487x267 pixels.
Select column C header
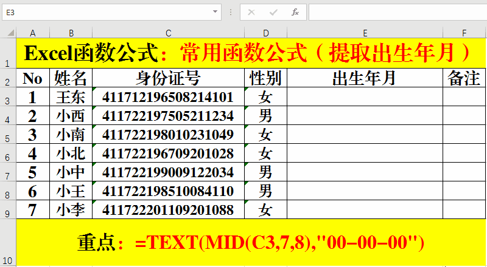169,33
